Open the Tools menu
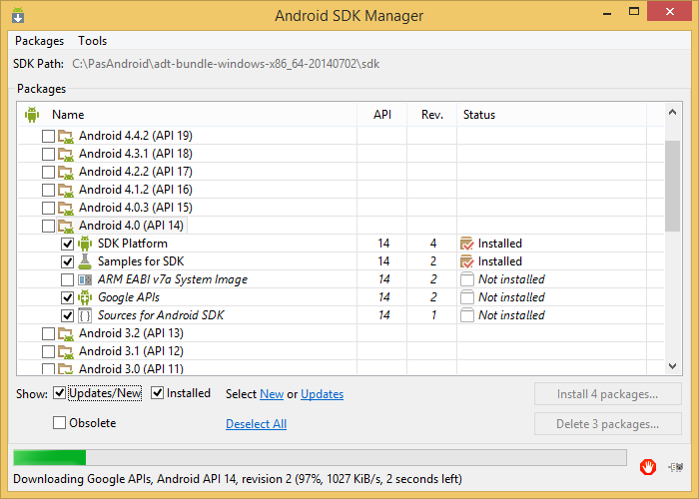Screen dimensions: 699x499 93,41
